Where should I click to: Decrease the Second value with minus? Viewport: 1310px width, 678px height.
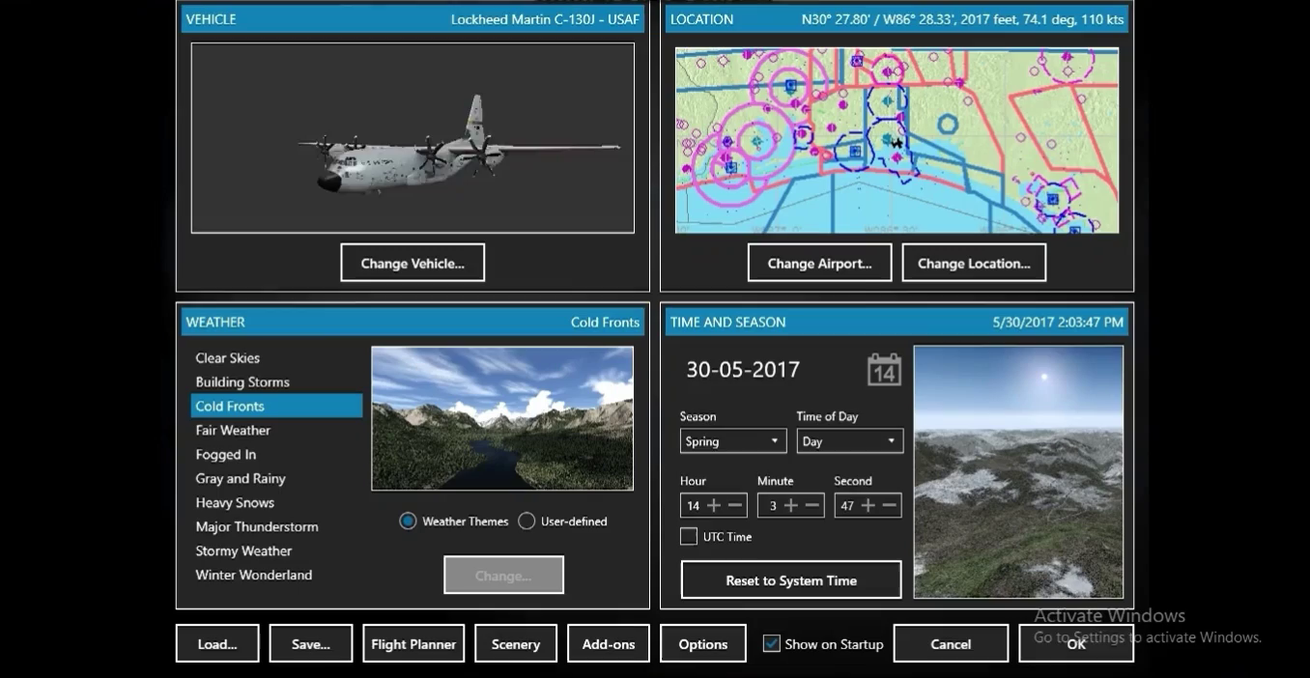pos(890,506)
